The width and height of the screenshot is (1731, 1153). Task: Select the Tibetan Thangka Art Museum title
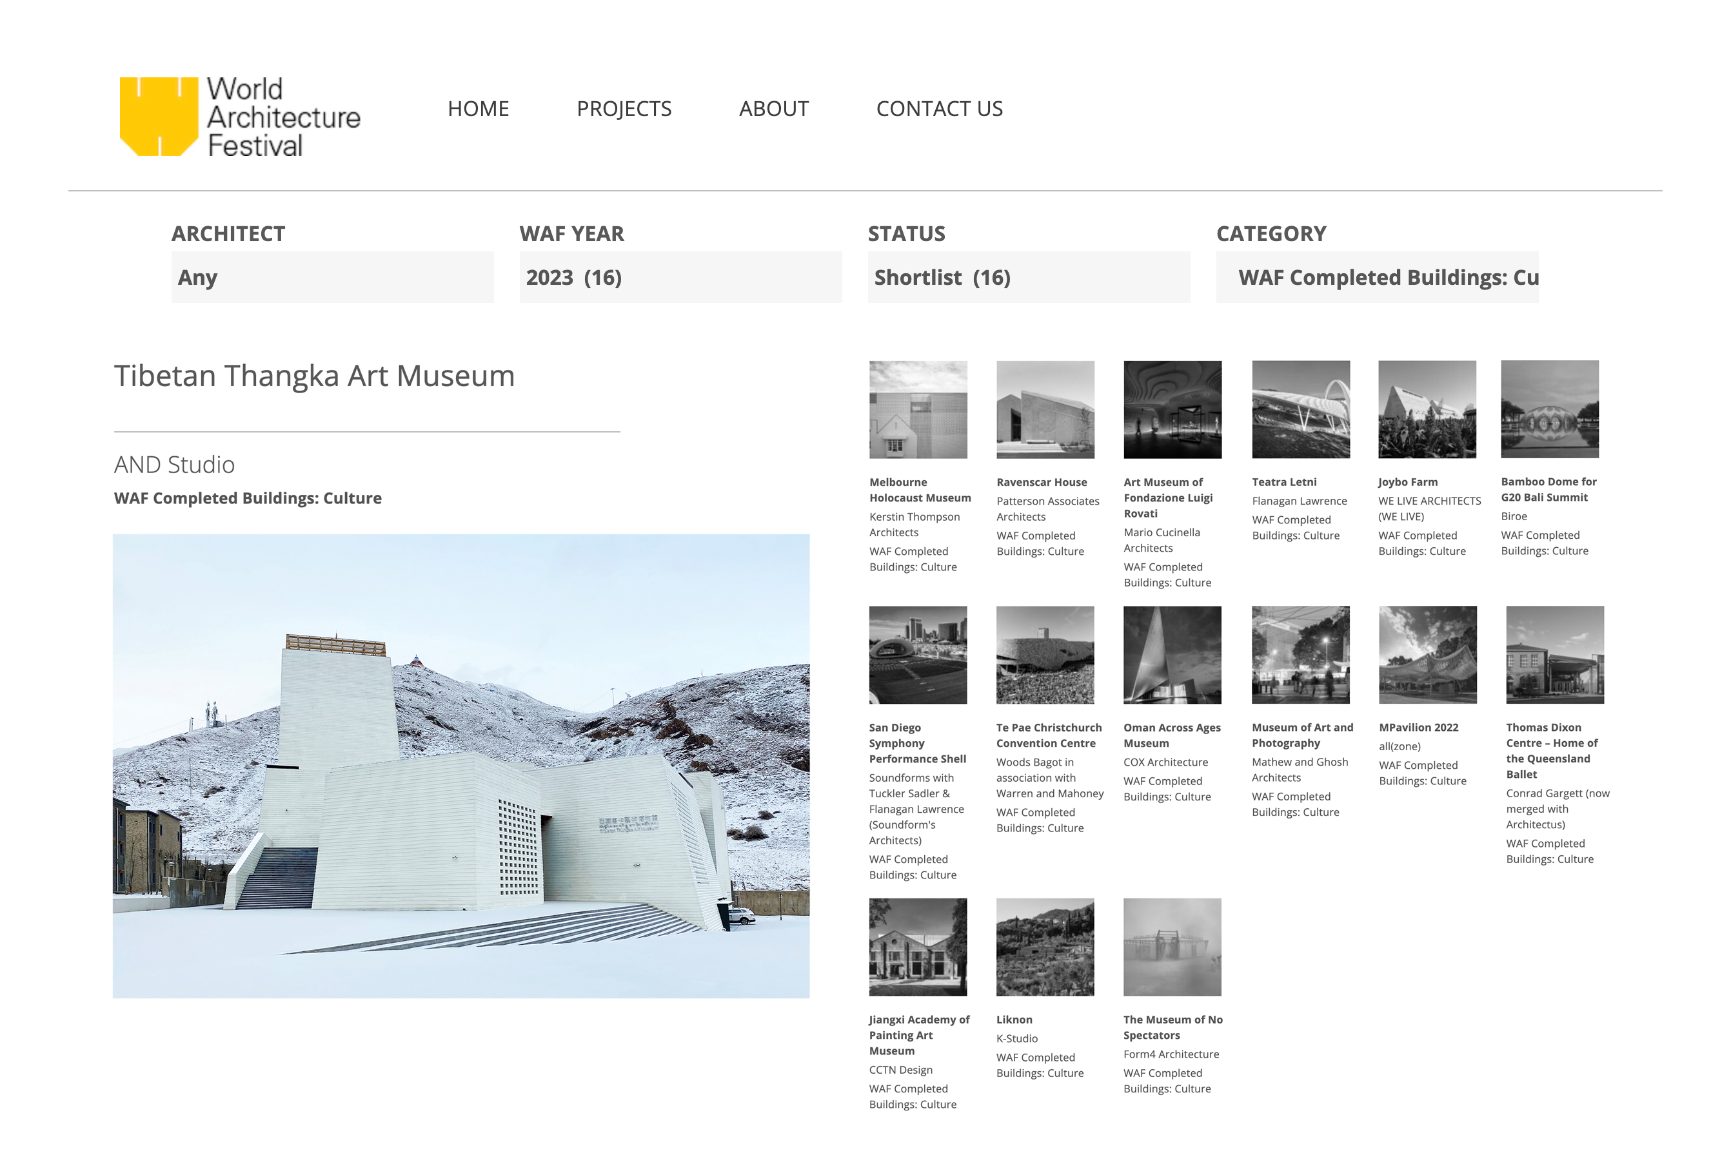pos(314,376)
